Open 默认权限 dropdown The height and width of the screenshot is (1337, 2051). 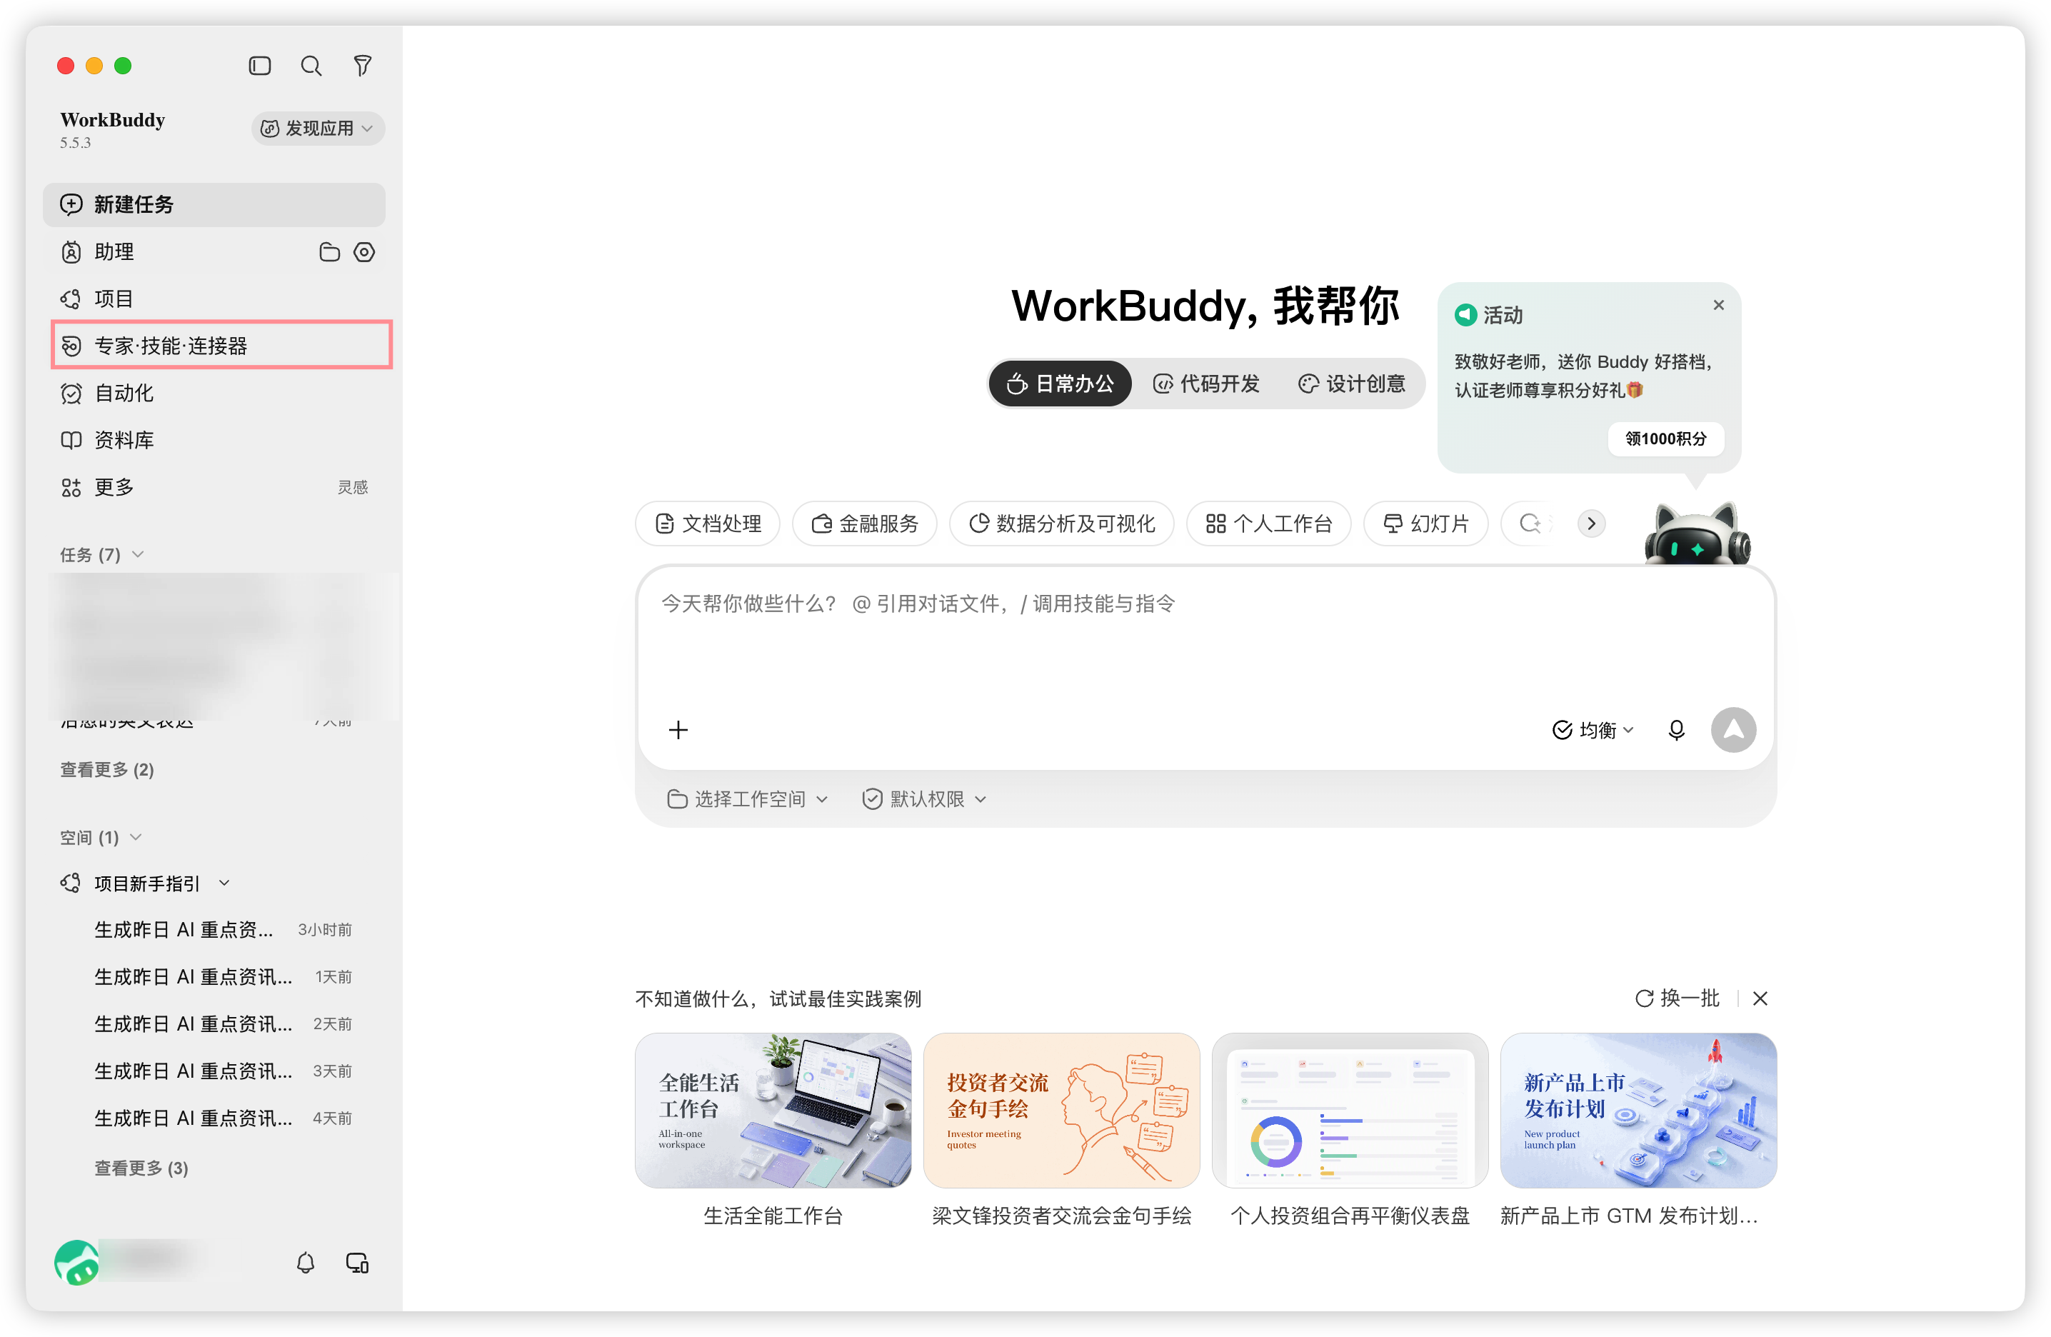[x=924, y=799]
